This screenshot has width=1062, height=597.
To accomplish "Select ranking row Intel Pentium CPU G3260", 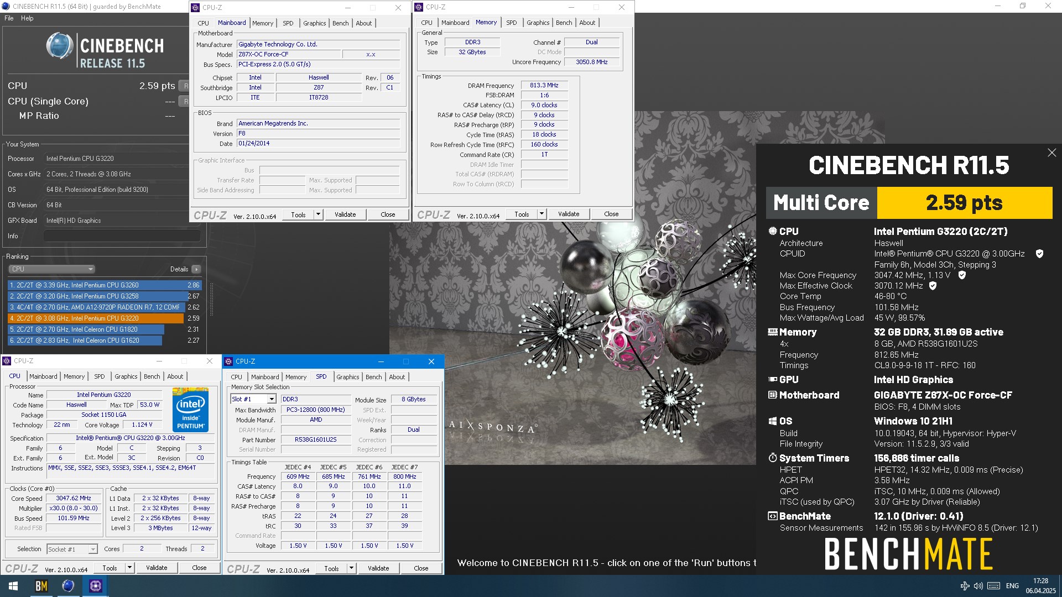I will 105,285.
